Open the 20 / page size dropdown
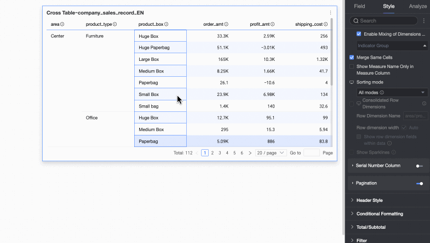 click(x=271, y=153)
